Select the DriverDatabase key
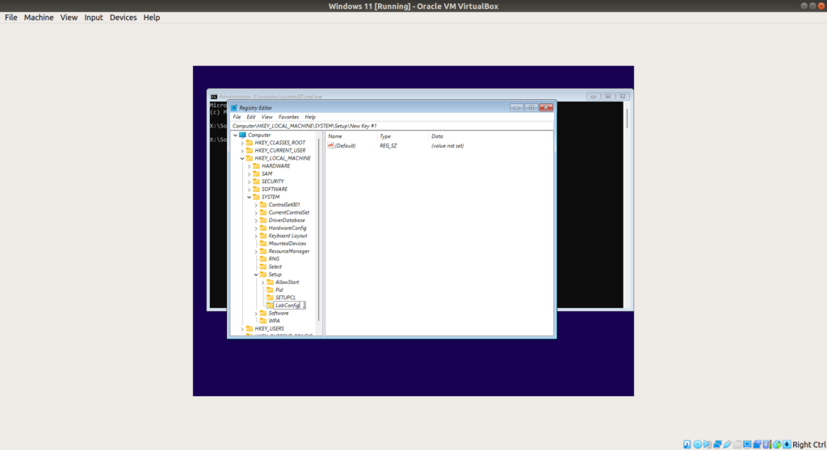Viewport: 827px width, 450px height. click(287, 220)
